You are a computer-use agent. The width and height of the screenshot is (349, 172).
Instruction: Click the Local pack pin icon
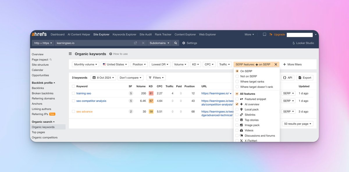click(x=241, y=110)
